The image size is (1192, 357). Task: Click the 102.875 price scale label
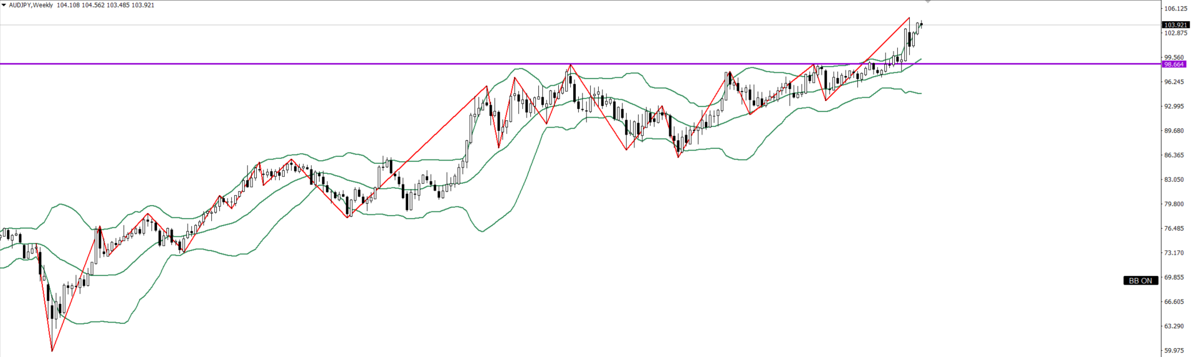click(x=1175, y=33)
